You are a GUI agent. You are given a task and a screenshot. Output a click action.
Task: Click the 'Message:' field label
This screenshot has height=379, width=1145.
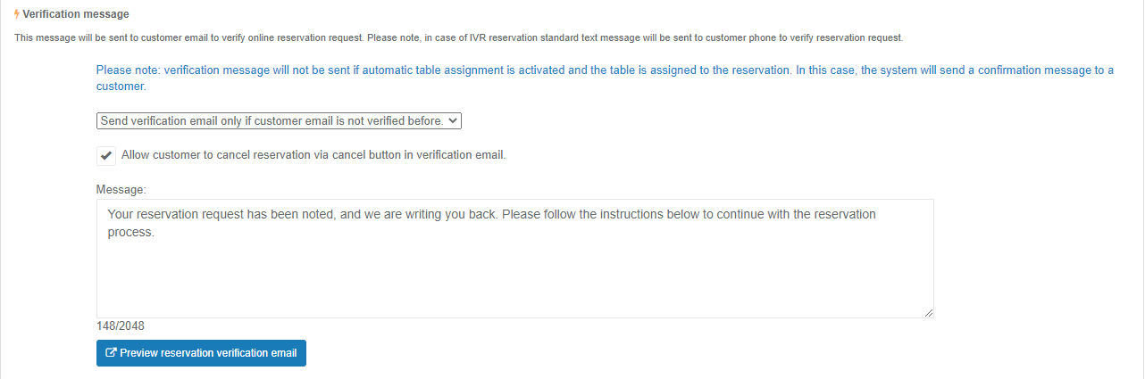(x=121, y=190)
